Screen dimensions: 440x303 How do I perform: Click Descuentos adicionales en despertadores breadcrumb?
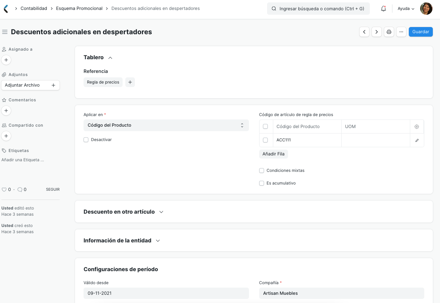click(x=156, y=8)
